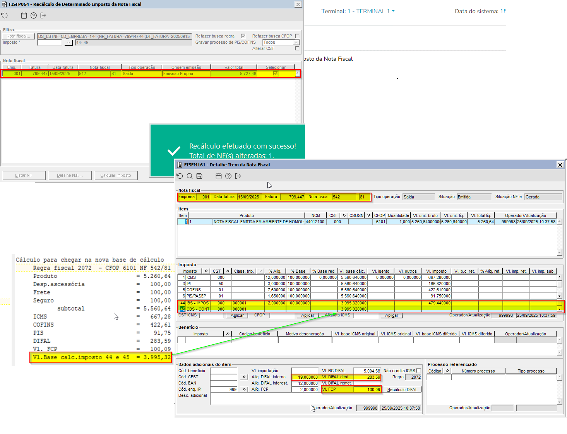The image size is (567, 434).
Task: Click the refresh icon in FISFM161 toolbar
Action: (x=180, y=176)
